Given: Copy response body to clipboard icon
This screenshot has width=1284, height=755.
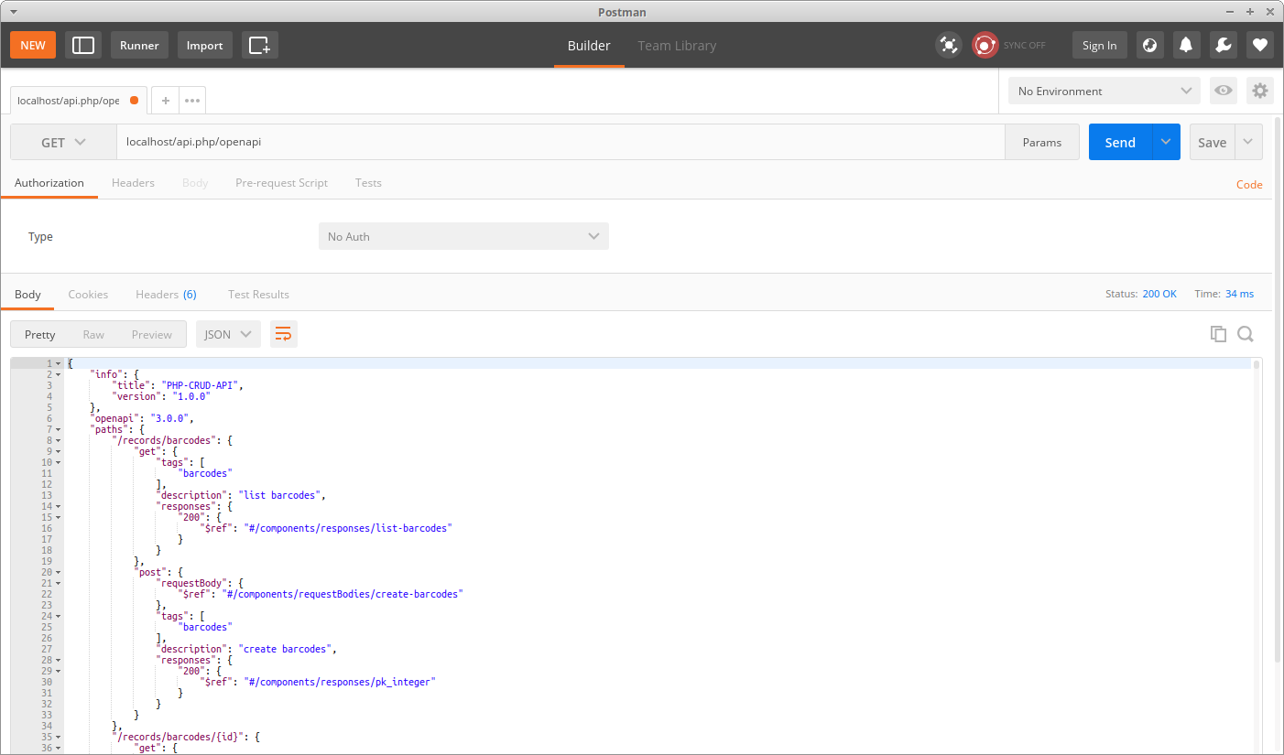Looking at the screenshot, I should point(1218,334).
